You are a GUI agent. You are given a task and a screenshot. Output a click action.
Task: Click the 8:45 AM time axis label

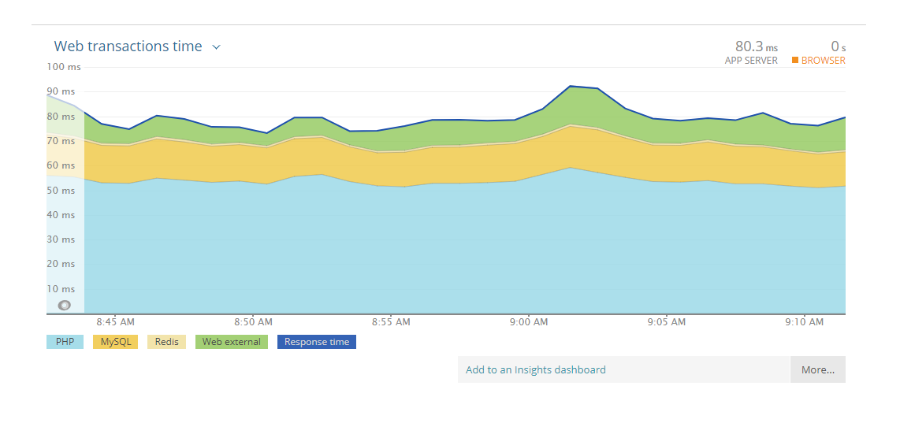click(116, 322)
